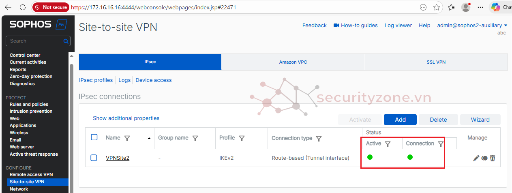
Task: Toggle the green Active status indicator
Action: pos(370,157)
